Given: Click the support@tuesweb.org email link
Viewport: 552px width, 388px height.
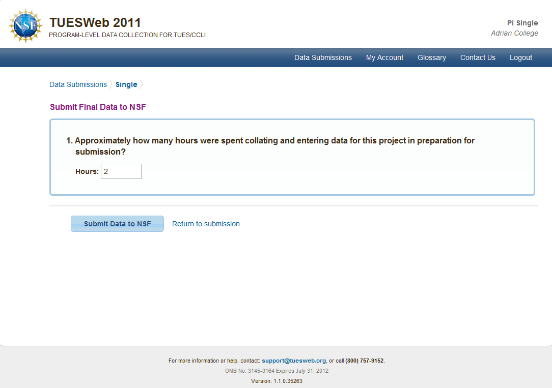Looking at the screenshot, I should [x=294, y=361].
